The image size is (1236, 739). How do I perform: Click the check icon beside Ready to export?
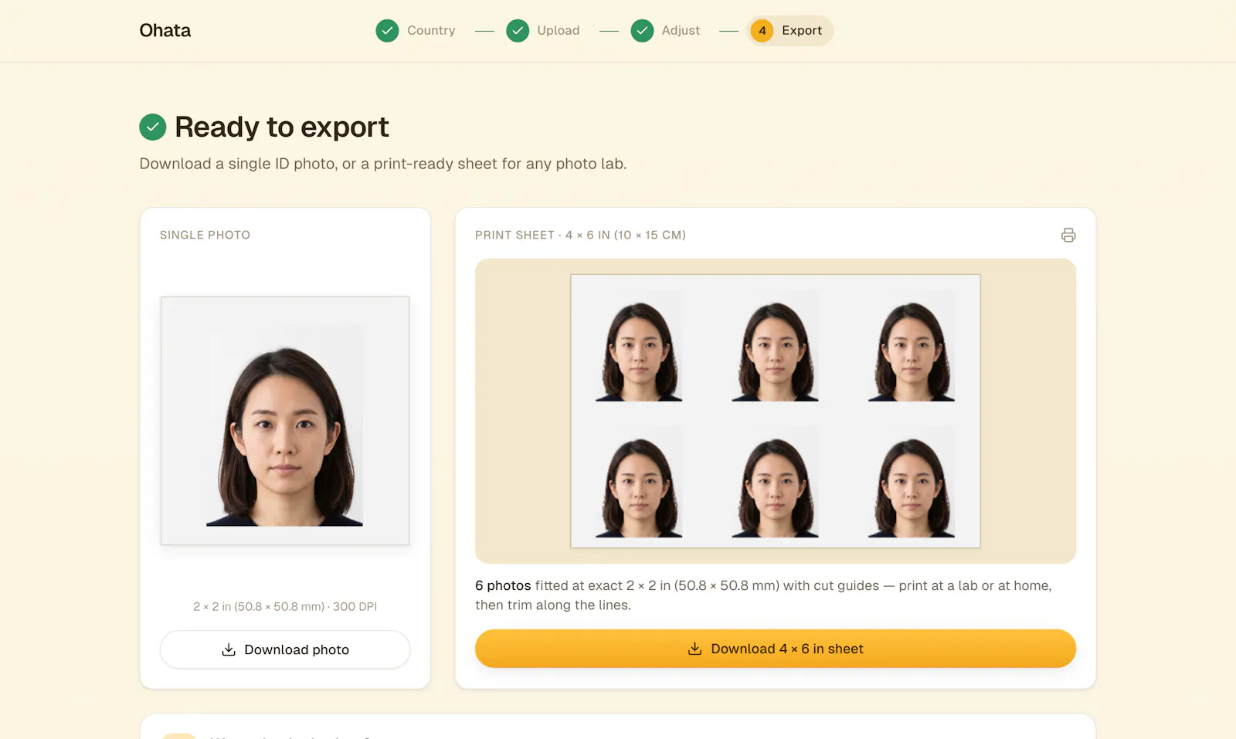pyautogui.click(x=153, y=127)
